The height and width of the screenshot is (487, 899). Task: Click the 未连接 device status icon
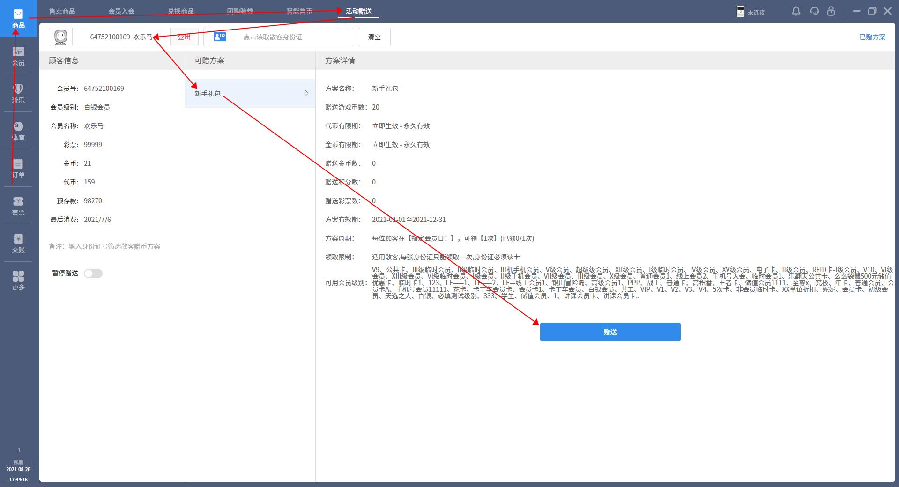(x=741, y=12)
